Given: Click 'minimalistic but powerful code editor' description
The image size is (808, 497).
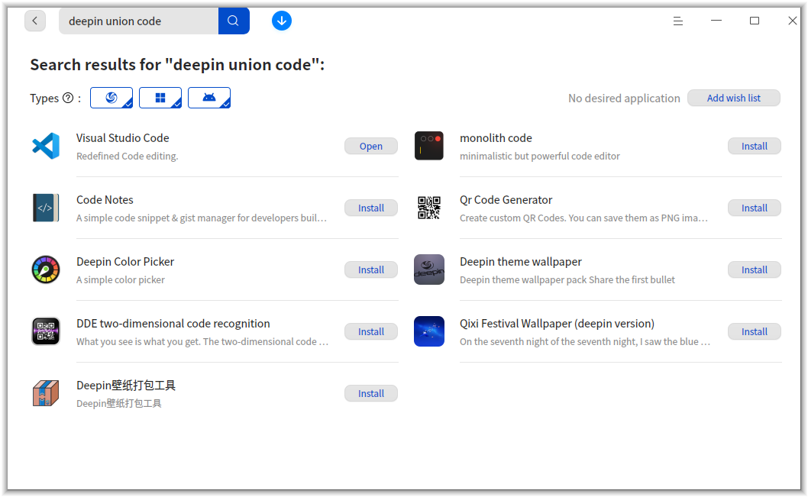Looking at the screenshot, I should tap(539, 156).
